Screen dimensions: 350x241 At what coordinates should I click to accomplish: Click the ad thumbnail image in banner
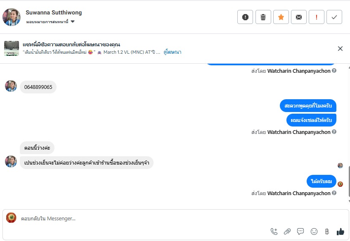pos(12,48)
